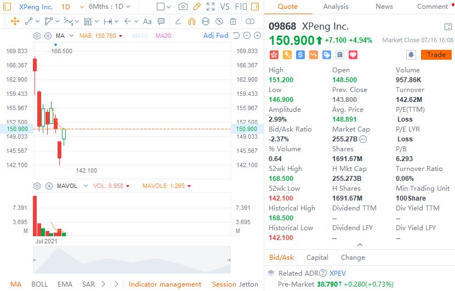The width and height of the screenshot is (455, 291).
Task: Enter fullscreen chart mode
Action: (x=211, y=7)
